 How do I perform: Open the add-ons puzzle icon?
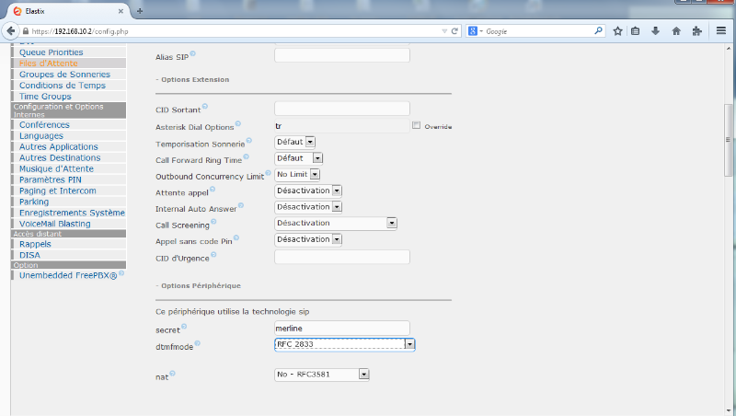point(696,30)
